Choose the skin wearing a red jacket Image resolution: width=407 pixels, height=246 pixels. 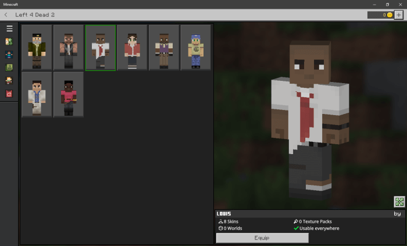pyautogui.click(x=132, y=47)
